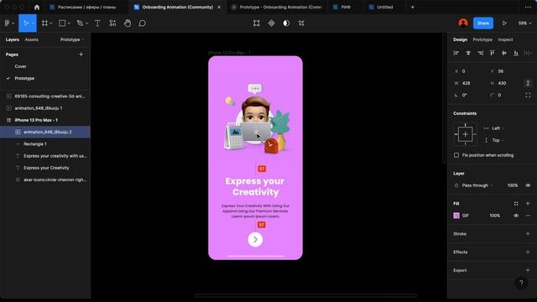537x302 pixels.
Task: Click the width field showing 428
Action: (x=471, y=83)
